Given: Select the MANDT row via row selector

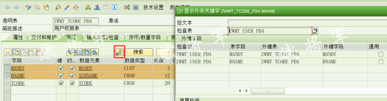Looking at the screenshot, I should [7, 68].
